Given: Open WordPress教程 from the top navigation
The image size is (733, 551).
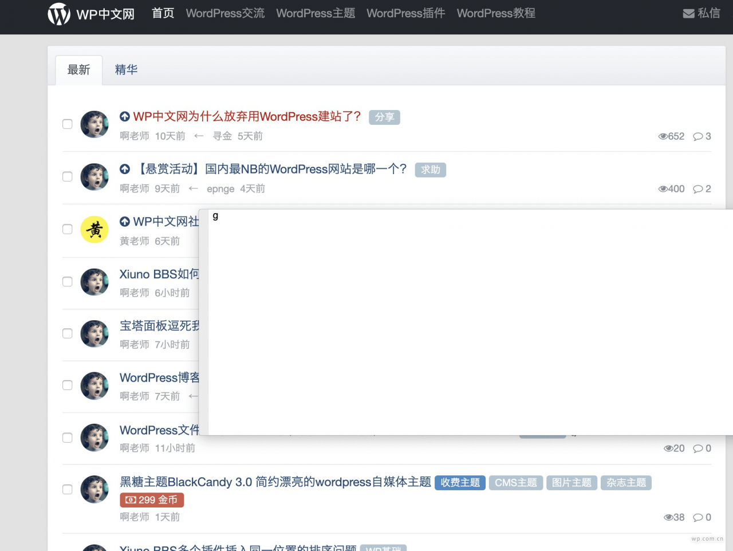Looking at the screenshot, I should click(x=496, y=13).
